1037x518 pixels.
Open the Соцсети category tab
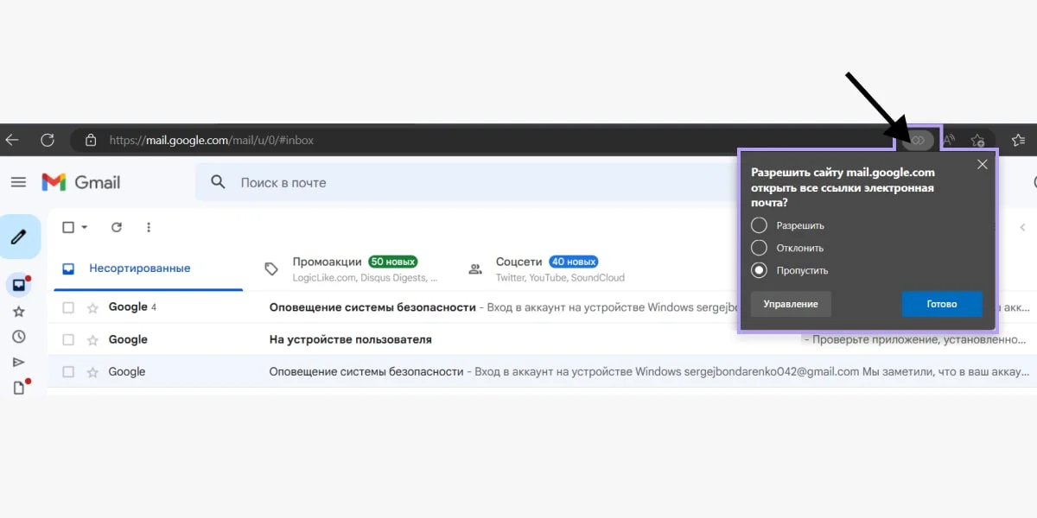pyautogui.click(x=520, y=260)
